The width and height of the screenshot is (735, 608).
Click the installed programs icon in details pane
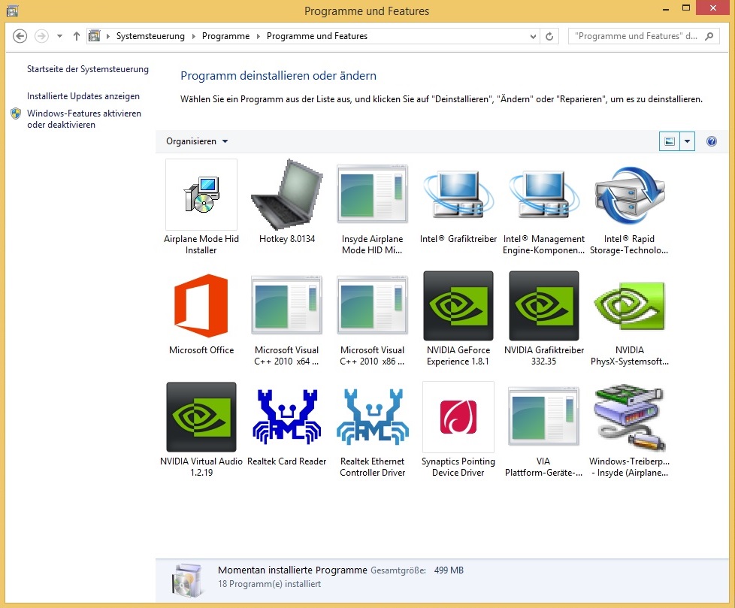coord(187,580)
